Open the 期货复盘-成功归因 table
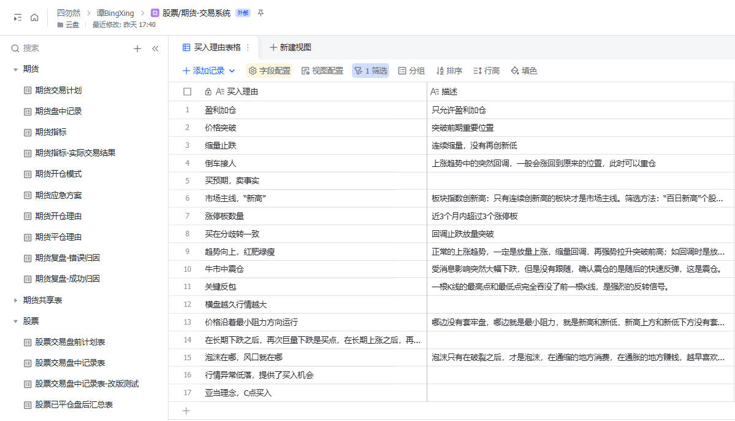This screenshot has width=735, height=421. (x=67, y=279)
